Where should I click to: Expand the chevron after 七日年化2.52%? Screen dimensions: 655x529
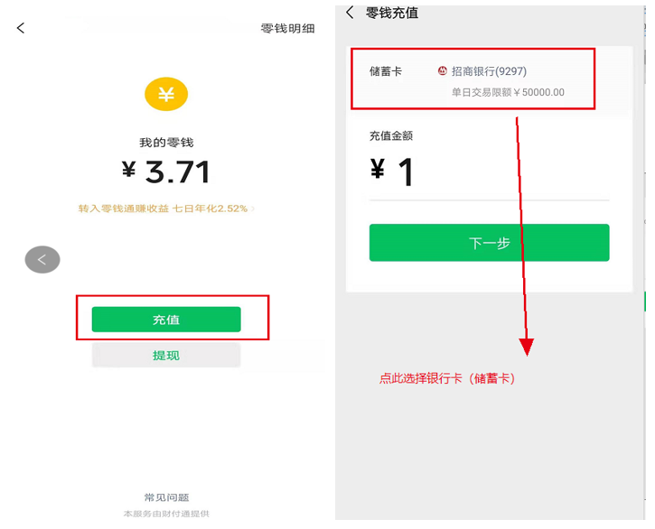tap(253, 209)
